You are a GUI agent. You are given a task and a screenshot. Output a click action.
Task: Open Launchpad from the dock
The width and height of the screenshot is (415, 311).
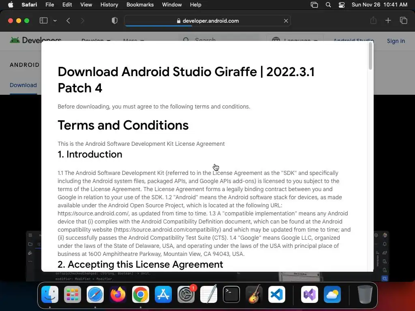coord(73,294)
